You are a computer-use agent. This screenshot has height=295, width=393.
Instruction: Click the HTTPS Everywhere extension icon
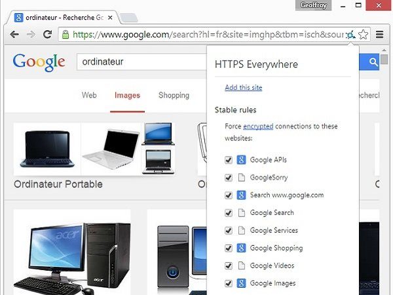351,35
